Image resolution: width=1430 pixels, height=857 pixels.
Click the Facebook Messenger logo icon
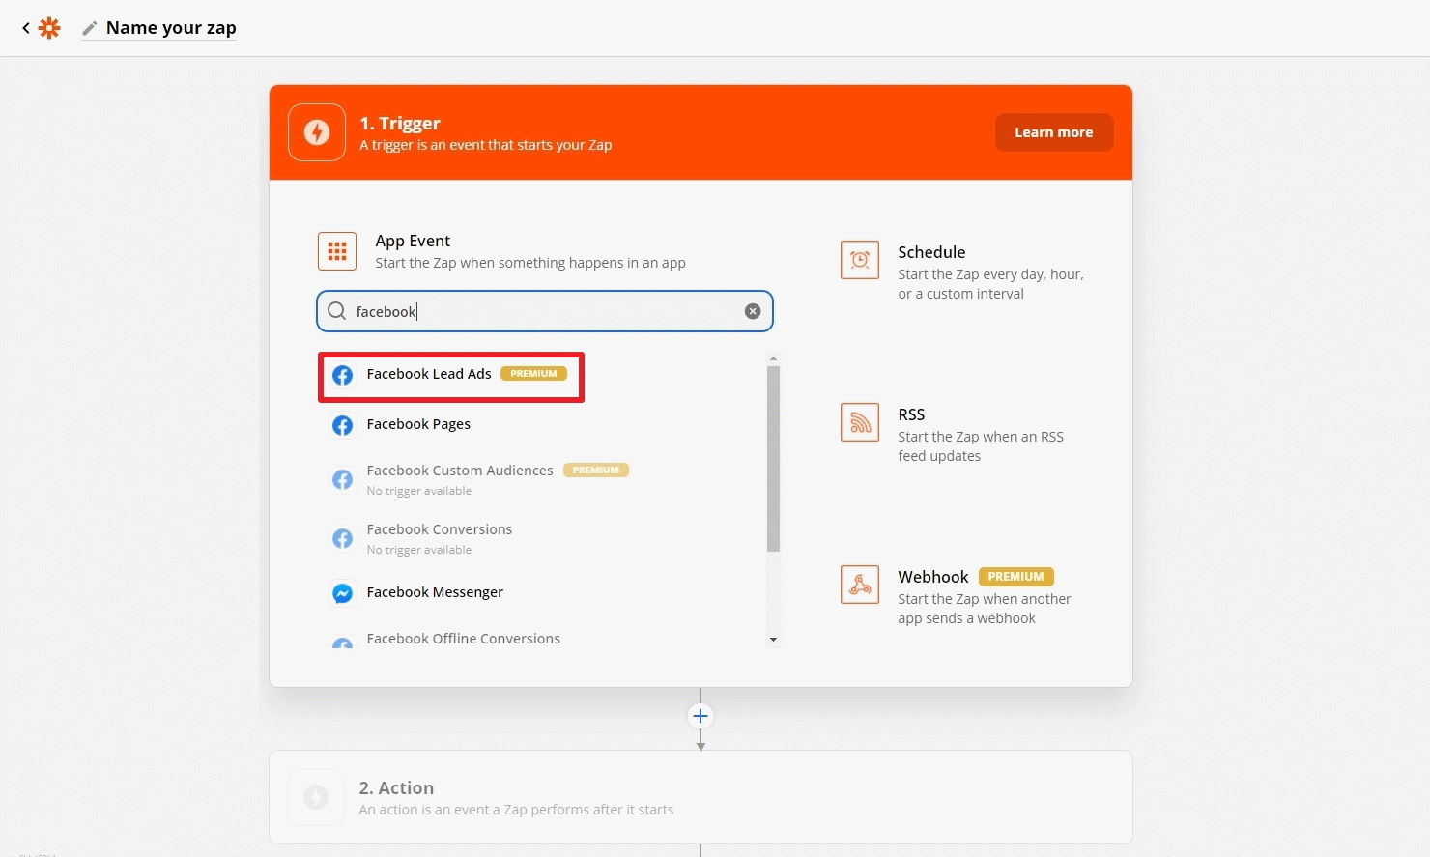342,593
